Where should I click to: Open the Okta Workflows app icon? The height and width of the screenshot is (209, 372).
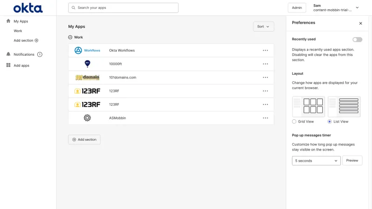[87, 50]
